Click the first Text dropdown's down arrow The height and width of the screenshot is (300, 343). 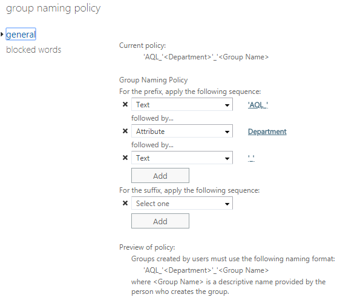[x=227, y=105]
